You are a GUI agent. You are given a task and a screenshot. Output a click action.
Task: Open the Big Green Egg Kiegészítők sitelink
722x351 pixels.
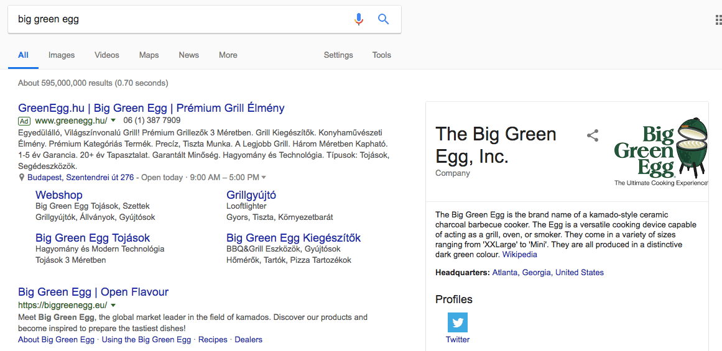coord(294,238)
